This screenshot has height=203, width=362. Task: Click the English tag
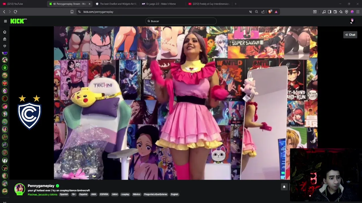tap(174, 194)
